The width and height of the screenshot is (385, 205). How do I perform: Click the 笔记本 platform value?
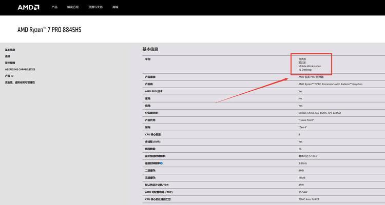point(302,63)
